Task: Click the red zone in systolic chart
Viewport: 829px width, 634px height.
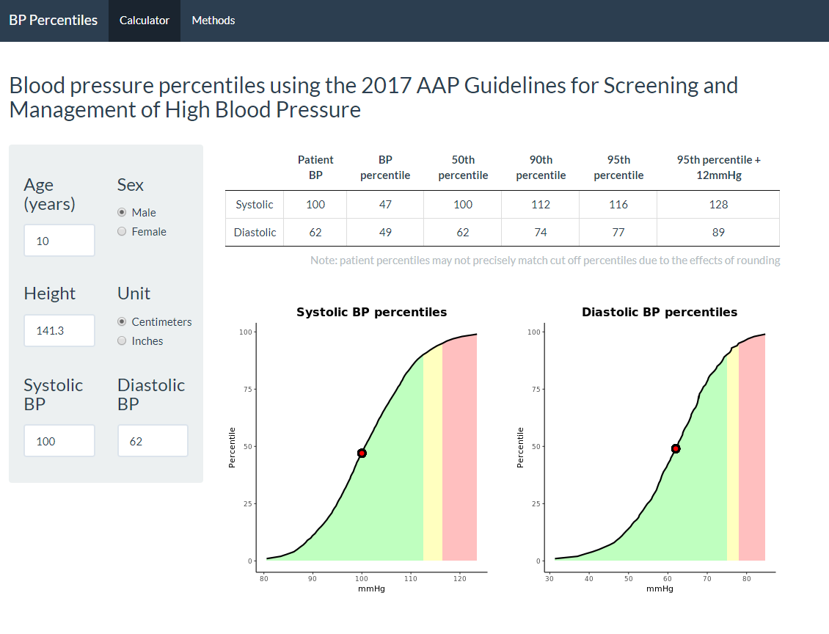Action: (459, 455)
